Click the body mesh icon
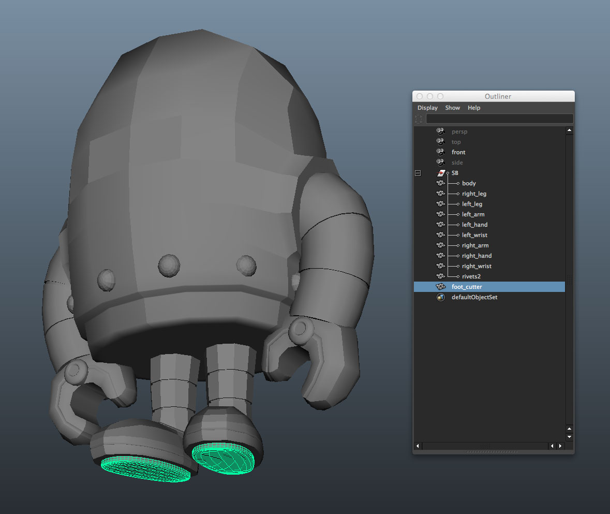This screenshot has width=610, height=514. coord(441,183)
